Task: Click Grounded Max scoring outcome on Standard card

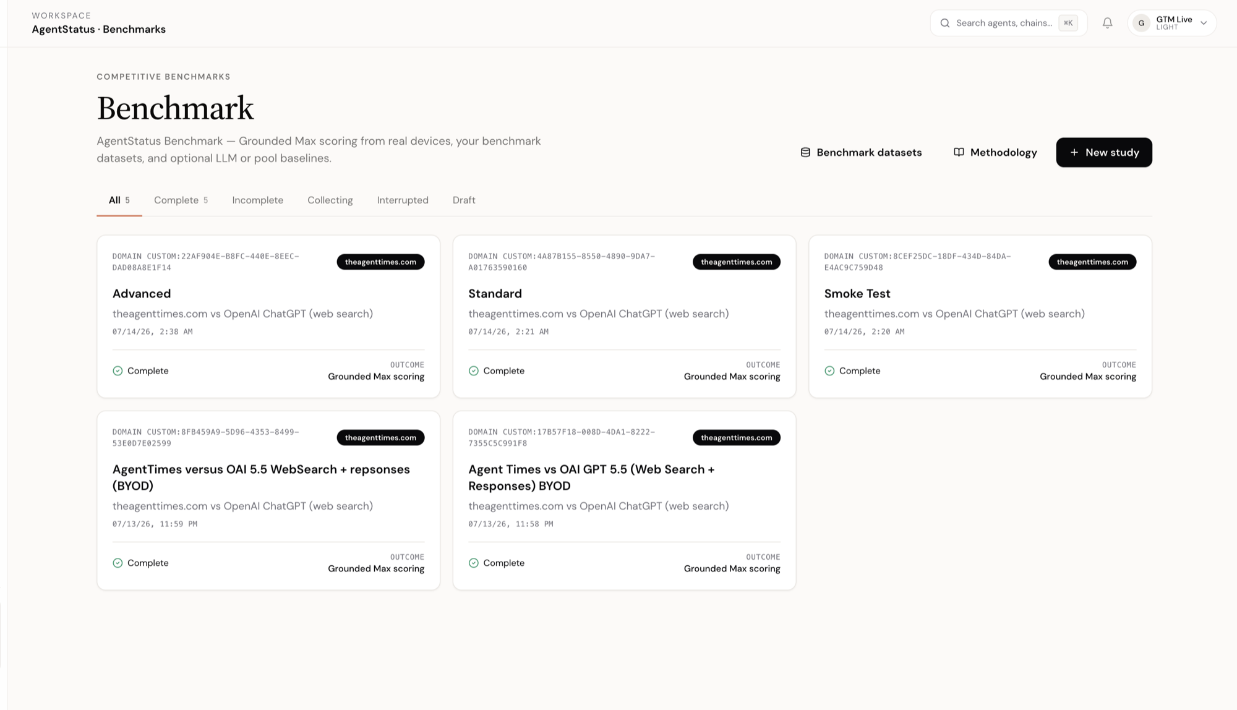Action: pyautogui.click(x=732, y=377)
